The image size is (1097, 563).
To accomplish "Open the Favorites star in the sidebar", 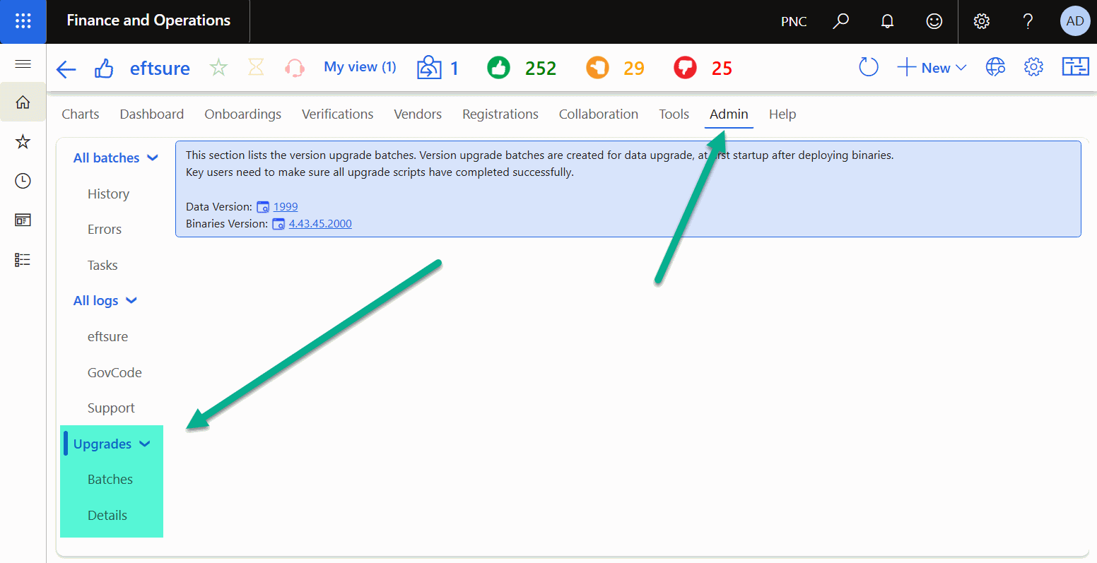I will (x=23, y=142).
